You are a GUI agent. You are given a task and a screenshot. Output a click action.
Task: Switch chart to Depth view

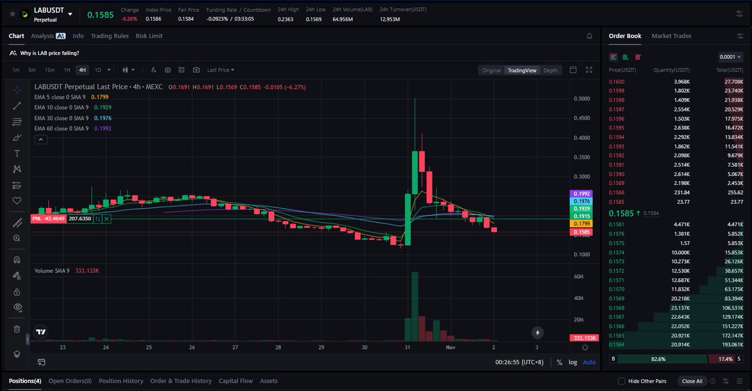[x=550, y=70]
